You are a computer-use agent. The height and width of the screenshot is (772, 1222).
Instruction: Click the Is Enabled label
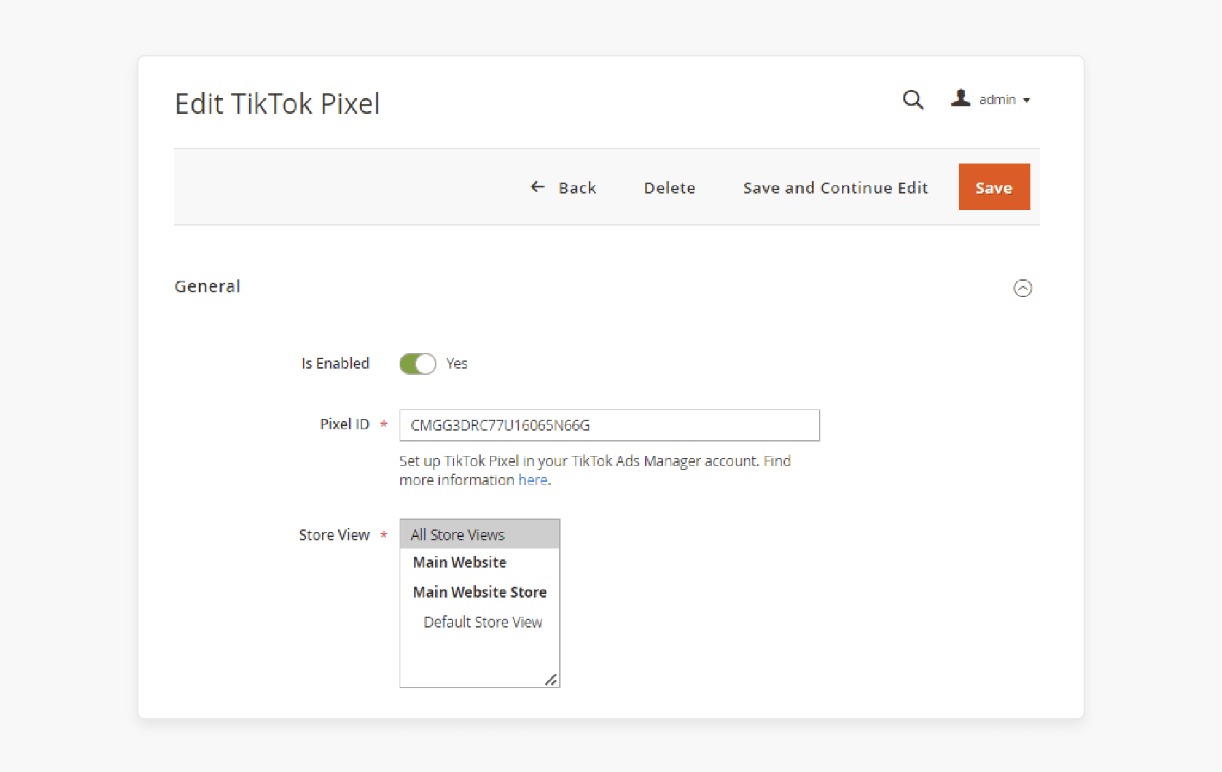pyautogui.click(x=336, y=363)
